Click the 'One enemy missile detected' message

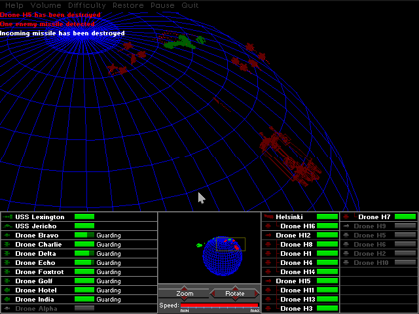(47, 24)
